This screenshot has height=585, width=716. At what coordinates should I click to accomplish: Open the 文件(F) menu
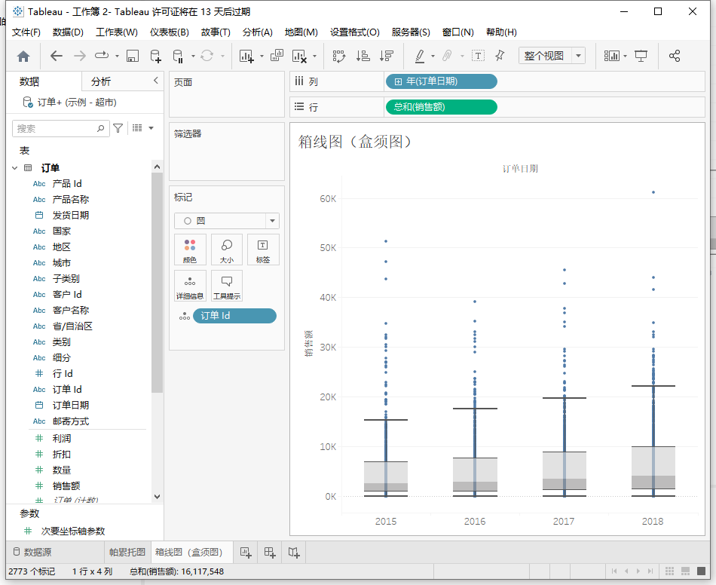[26, 32]
